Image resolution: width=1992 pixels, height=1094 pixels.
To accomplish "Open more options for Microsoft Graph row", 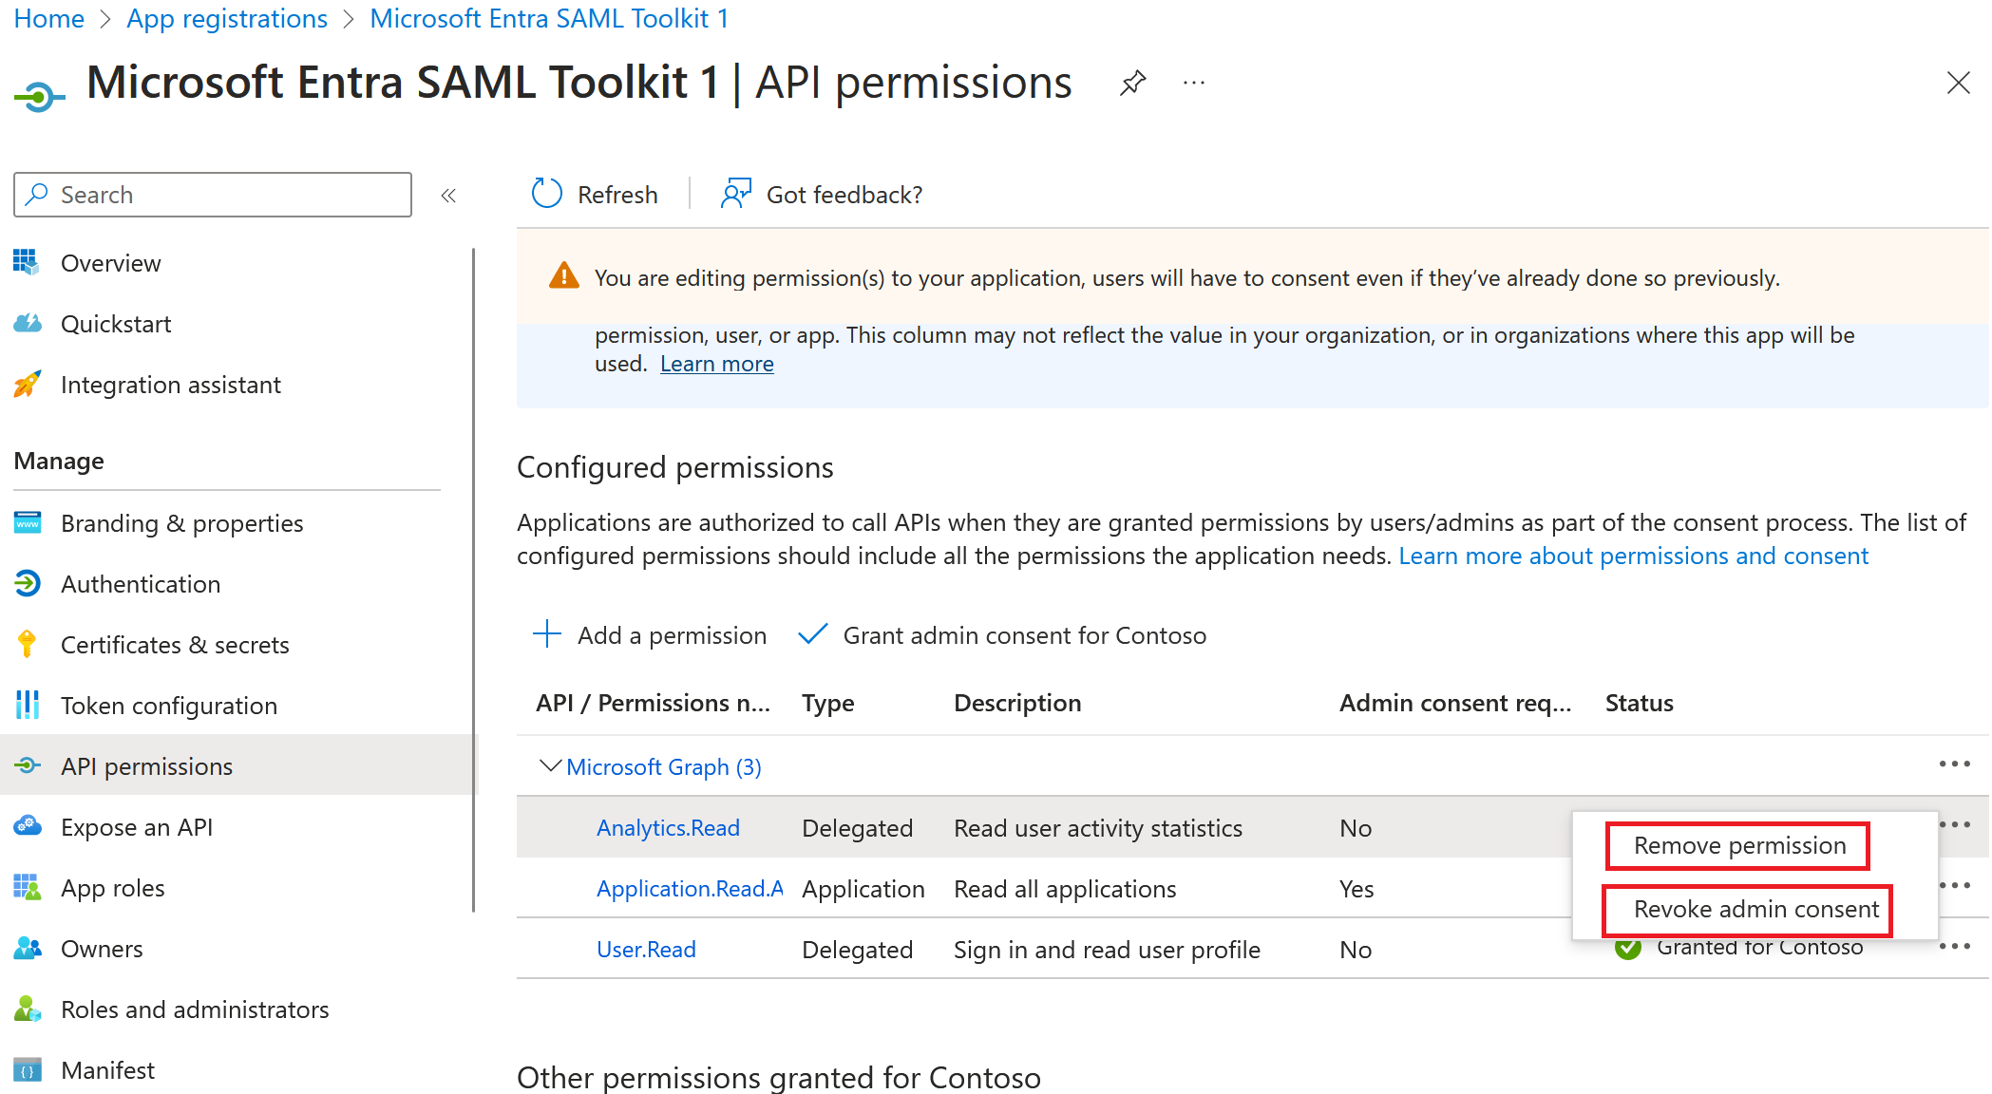I will [x=1954, y=764].
